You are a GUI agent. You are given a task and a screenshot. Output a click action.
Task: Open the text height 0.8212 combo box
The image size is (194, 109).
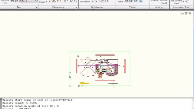tap(28, 1)
